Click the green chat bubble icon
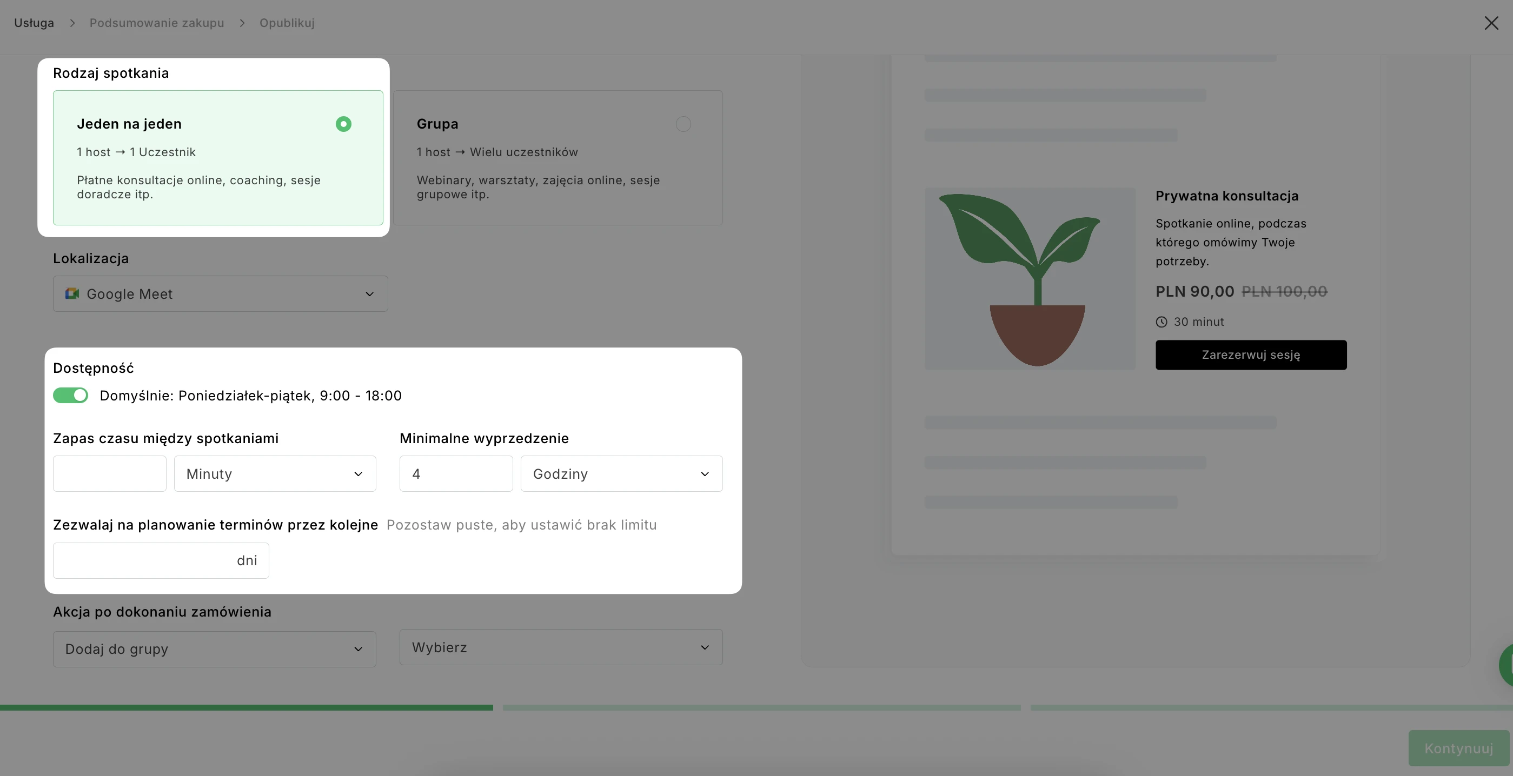This screenshot has height=776, width=1513. tap(1507, 665)
